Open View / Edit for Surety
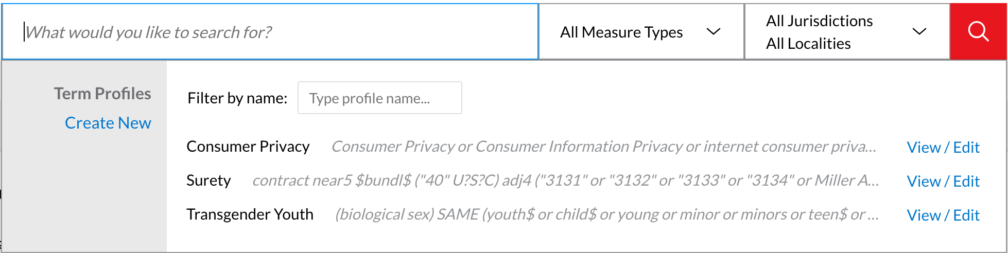 click(x=943, y=182)
